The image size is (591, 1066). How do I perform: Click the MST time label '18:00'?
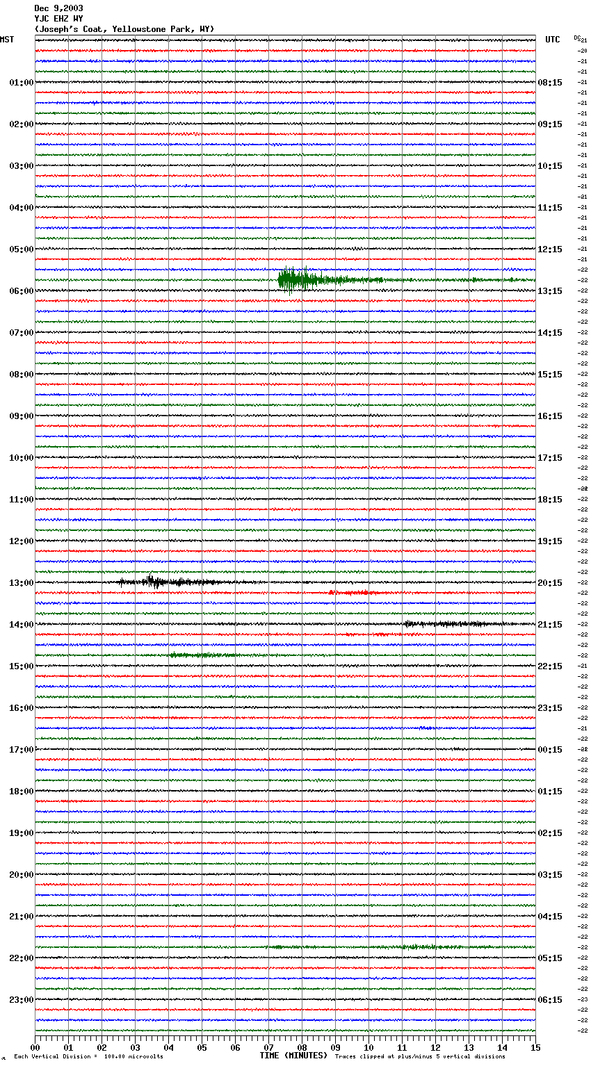22,792
